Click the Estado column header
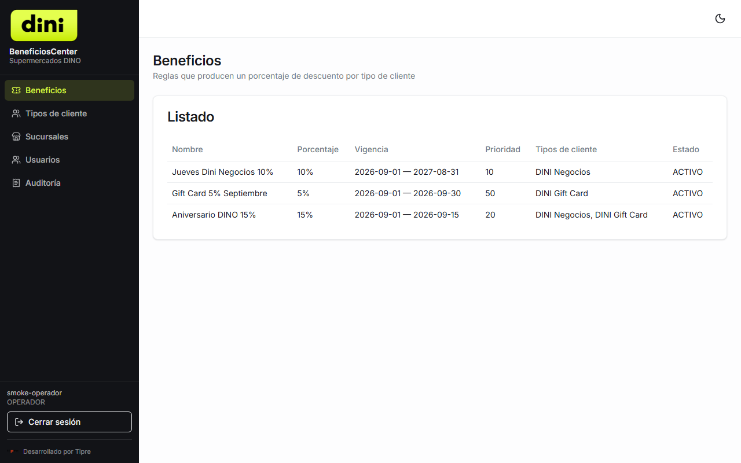The image size is (741, 463). click(x=686, y=149)
